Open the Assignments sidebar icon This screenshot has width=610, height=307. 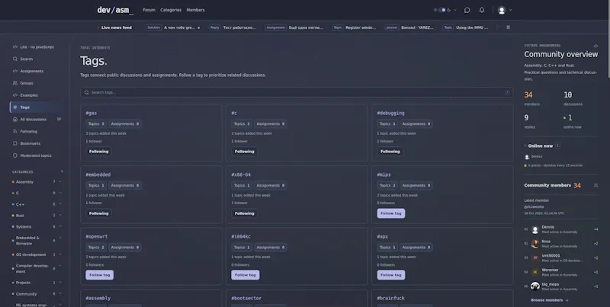click(x=14, y=71)
